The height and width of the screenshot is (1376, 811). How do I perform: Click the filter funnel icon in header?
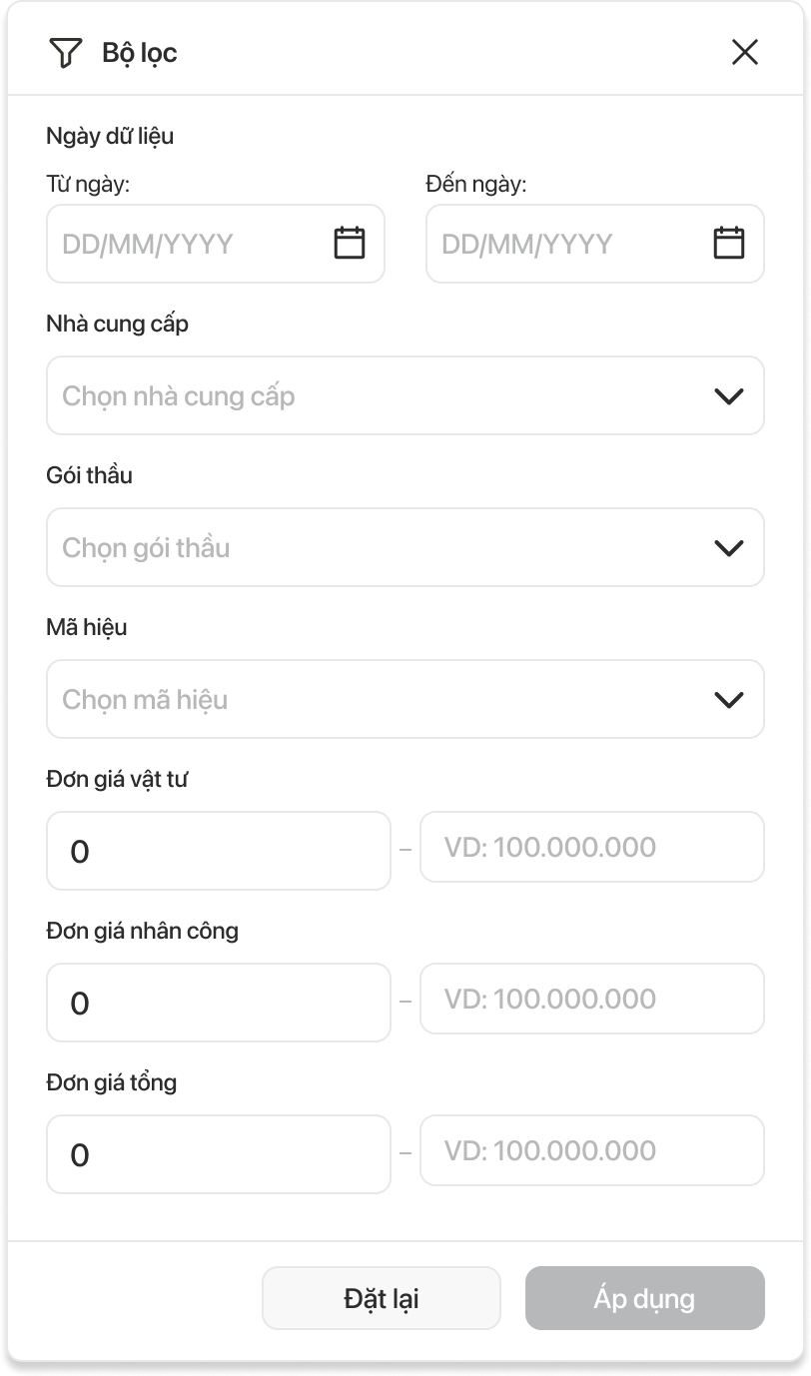[x=65, y=53]
